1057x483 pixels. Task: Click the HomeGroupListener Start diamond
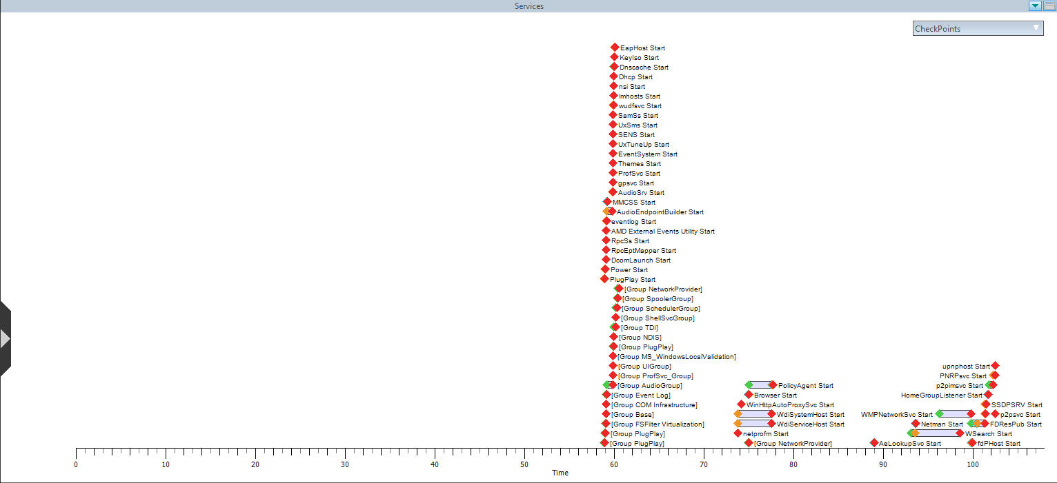(x=988, y=395)
